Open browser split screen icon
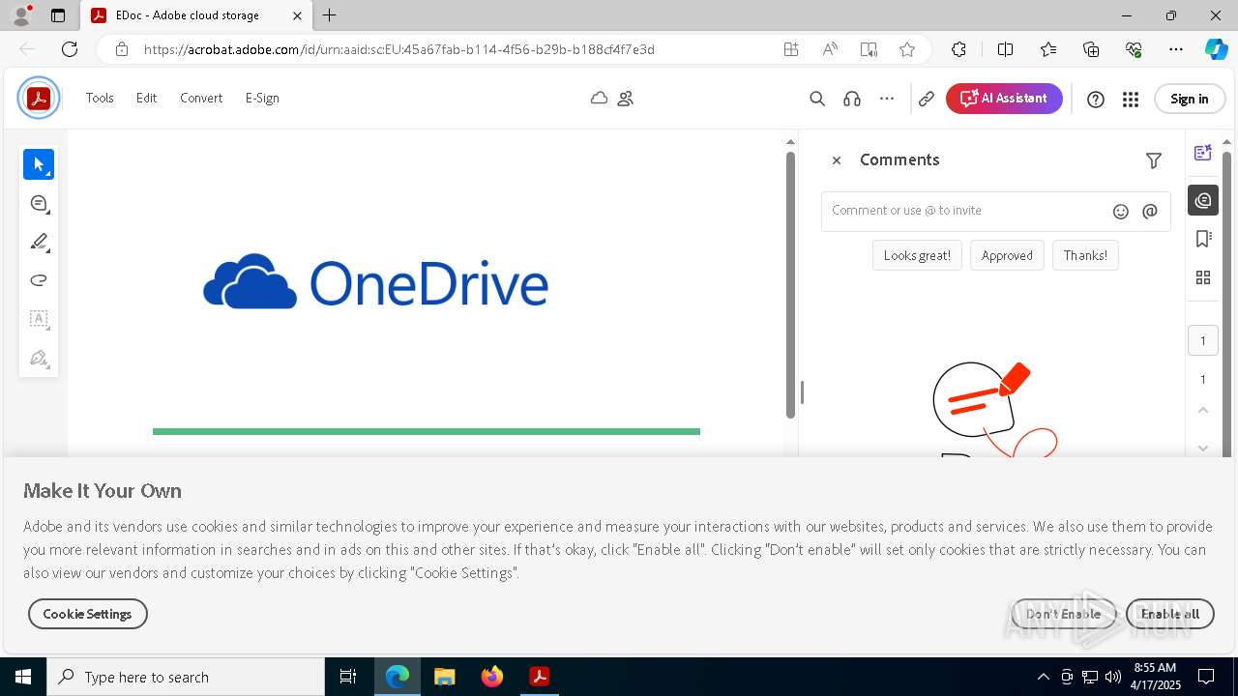Image resolution: width=1238 pixels, height=696 pixels. click(1005, 49)
